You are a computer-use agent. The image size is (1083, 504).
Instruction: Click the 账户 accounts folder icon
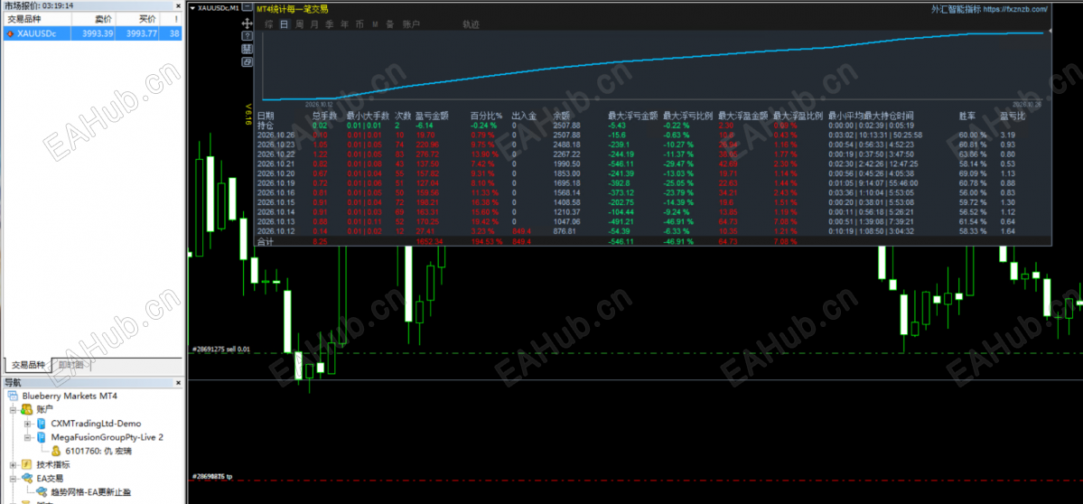click(x=26, y=410)
